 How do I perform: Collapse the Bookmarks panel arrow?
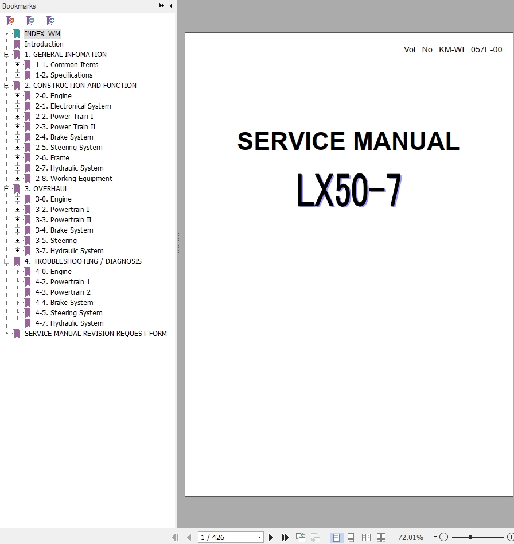(x=171, y=6)
